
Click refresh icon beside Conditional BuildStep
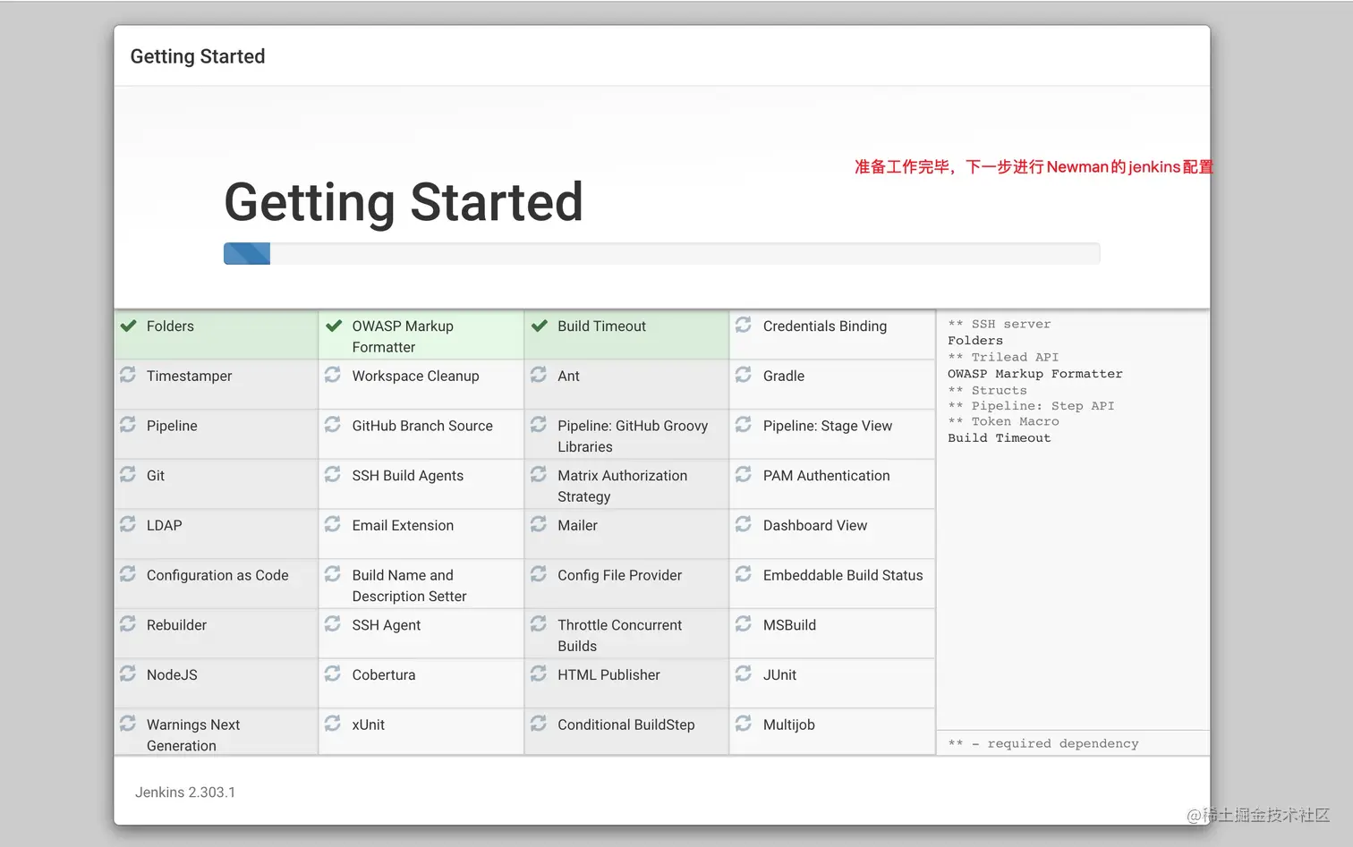(x=539, y=724)
